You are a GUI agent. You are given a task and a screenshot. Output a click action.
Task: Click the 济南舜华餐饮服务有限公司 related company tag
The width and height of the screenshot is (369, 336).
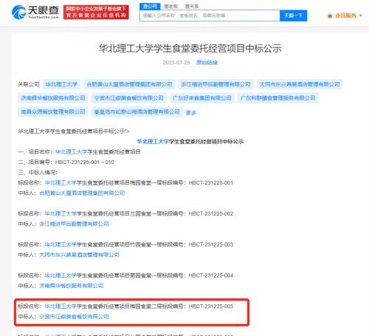(x=53, y=98)
